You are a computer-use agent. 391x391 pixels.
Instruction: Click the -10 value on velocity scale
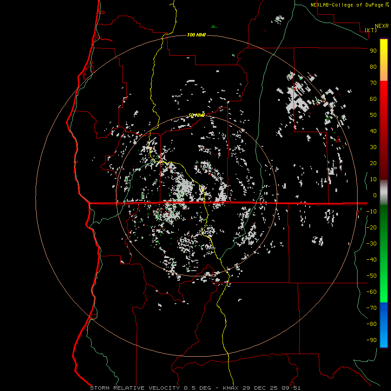tap(371, 212)
